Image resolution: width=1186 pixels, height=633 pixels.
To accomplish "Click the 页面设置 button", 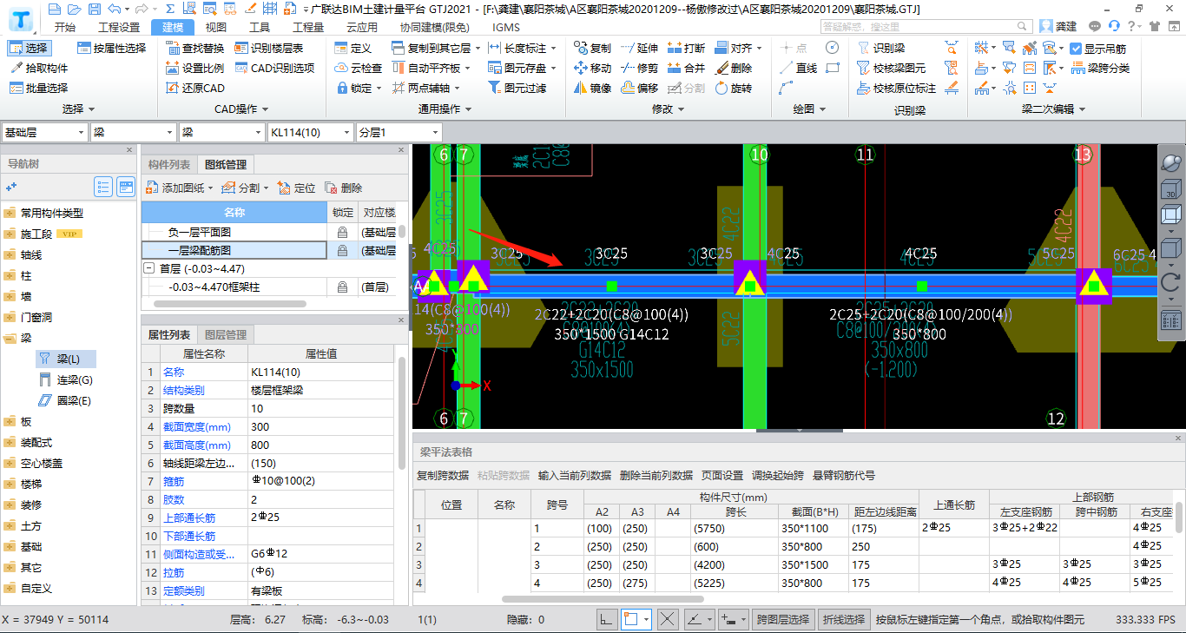I will click(722, 475).
